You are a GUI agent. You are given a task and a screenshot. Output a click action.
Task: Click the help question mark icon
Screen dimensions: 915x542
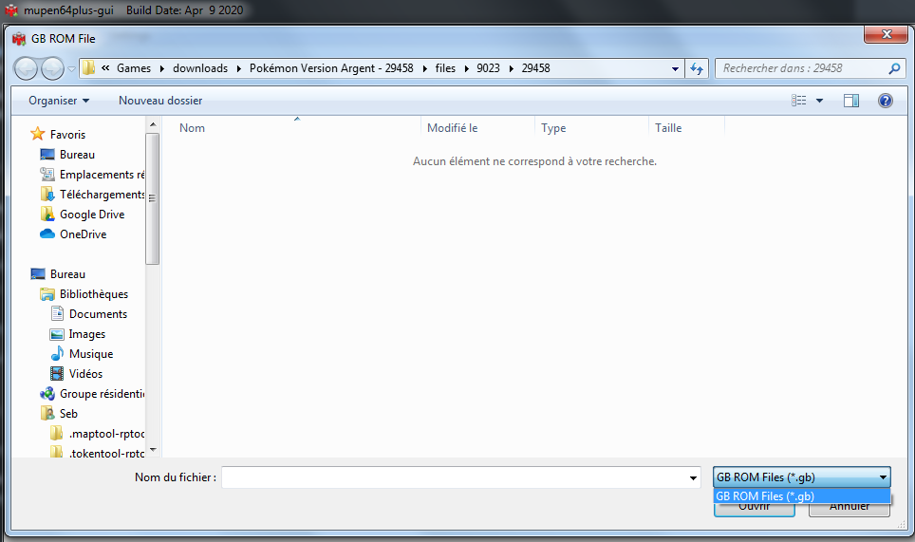(885, 101)
